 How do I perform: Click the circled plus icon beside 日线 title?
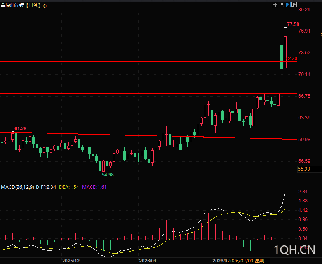45,6
